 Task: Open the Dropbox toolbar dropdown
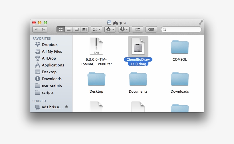[x=124, y=29]
